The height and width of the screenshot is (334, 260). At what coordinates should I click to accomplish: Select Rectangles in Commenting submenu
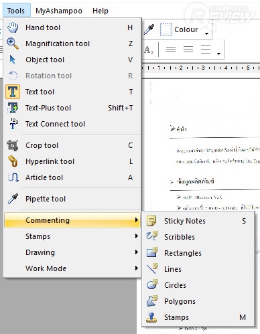pyautogui.click(x=198, y=253)
